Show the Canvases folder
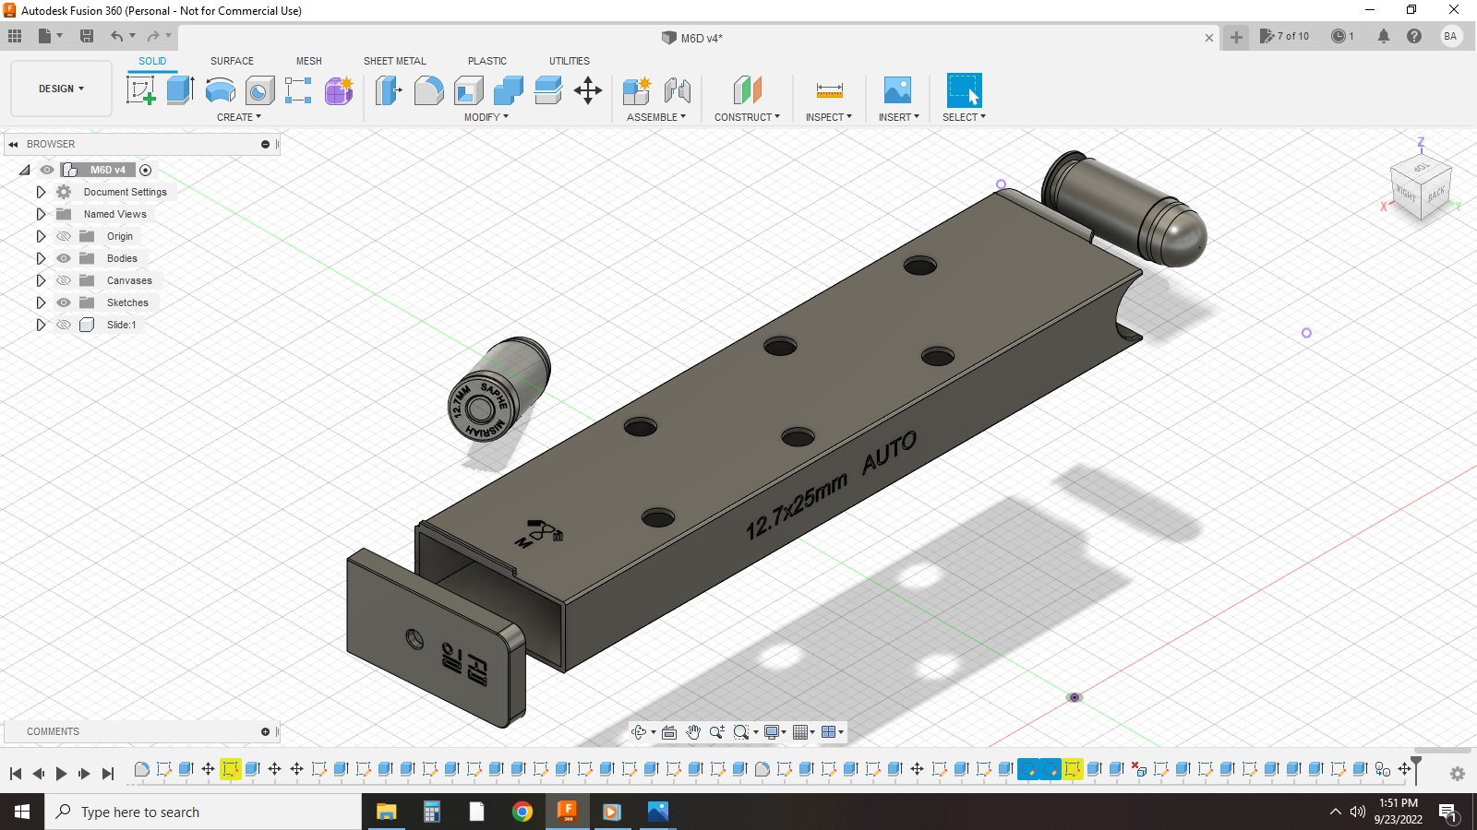This screenshot has height=830, width=1477. (x=64, y=280)
